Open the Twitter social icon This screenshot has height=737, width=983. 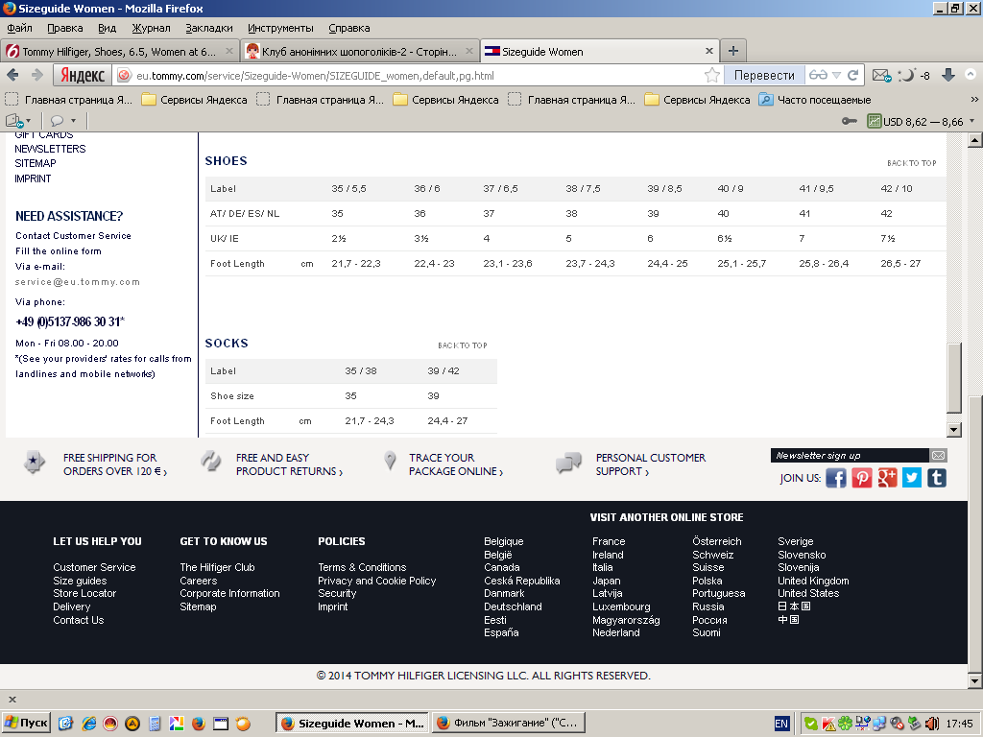[911, 478]
